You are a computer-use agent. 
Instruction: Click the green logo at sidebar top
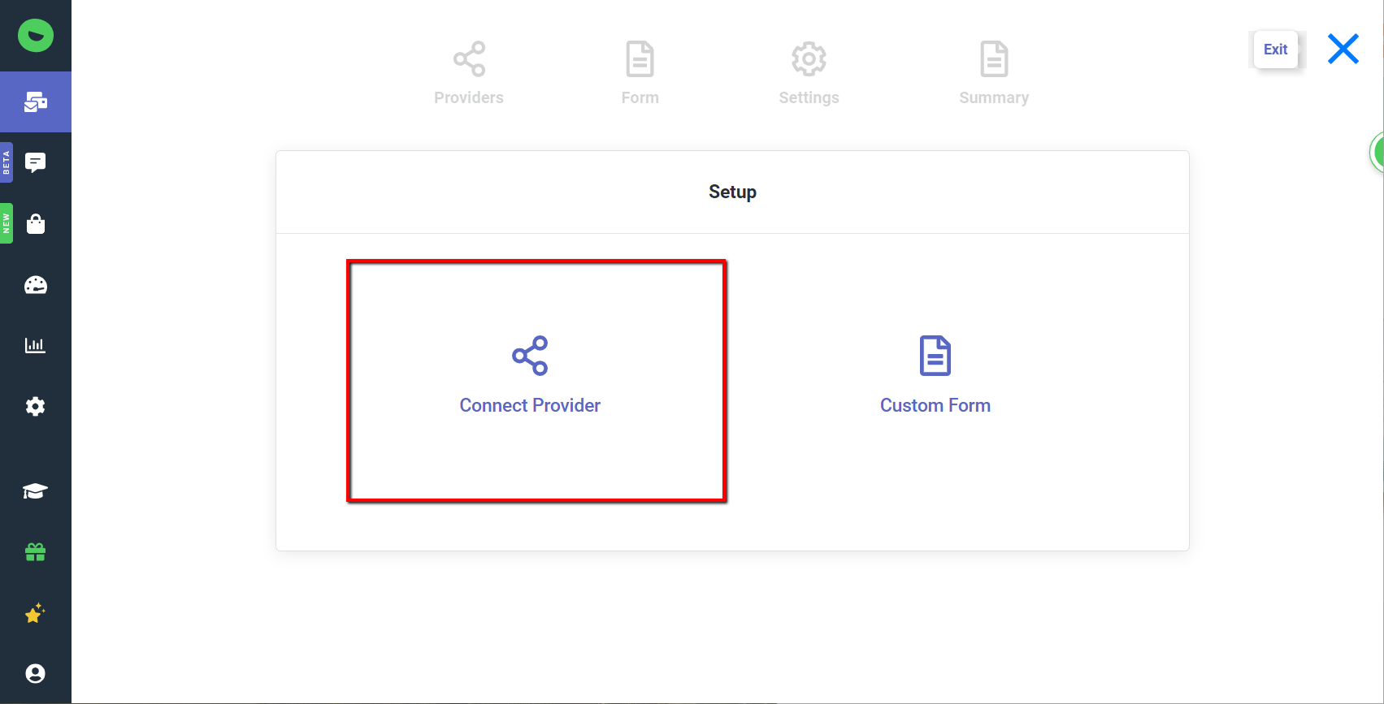[x=36, y=36]
